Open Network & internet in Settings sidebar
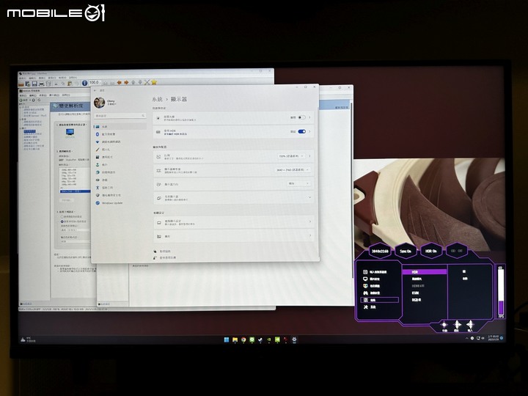This screenshot has width=528, height=396. click(120, 142)
